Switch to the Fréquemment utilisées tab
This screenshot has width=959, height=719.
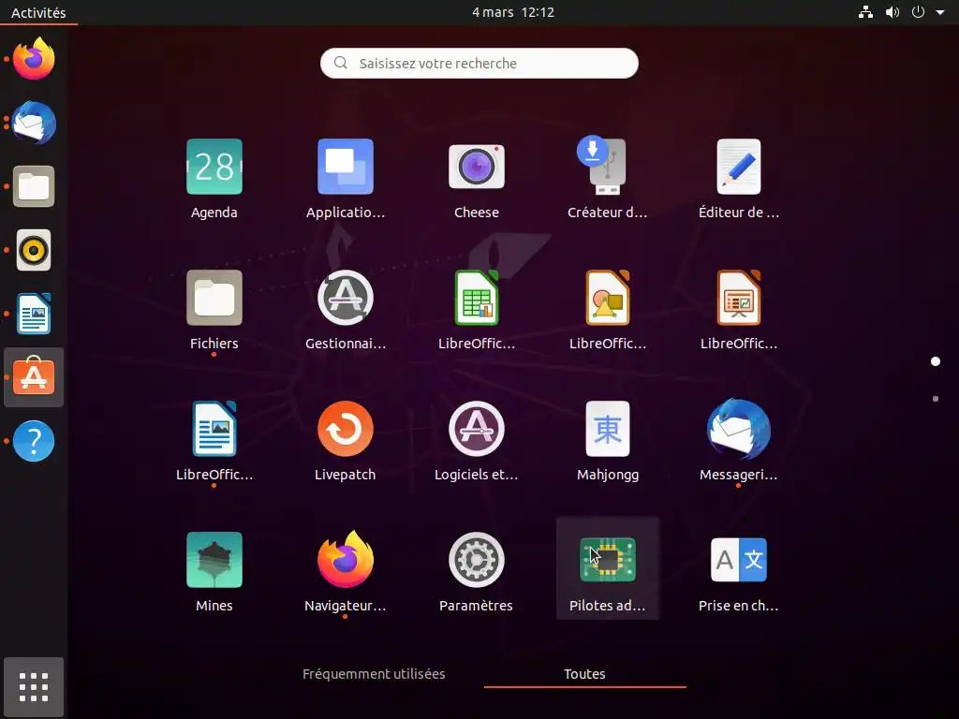click(x=374, y=674)
